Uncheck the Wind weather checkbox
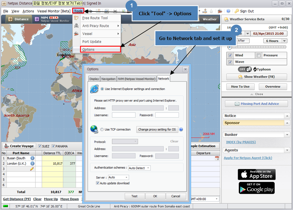 pos(230,55)
